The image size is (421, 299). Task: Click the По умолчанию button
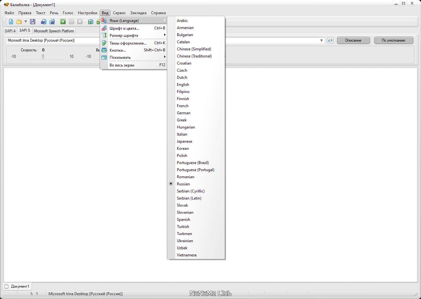click(x=394, y=40)
